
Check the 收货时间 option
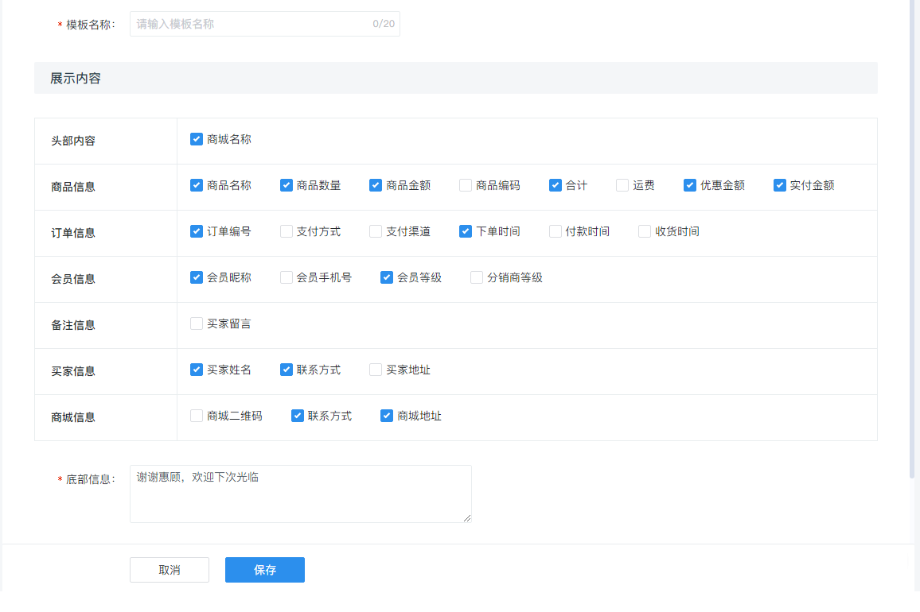click(x=645, y=231)
